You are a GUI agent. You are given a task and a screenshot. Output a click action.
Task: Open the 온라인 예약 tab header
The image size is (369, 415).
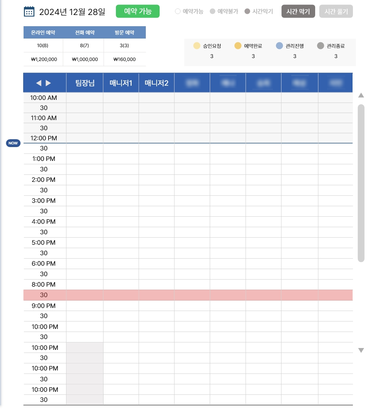43,33
